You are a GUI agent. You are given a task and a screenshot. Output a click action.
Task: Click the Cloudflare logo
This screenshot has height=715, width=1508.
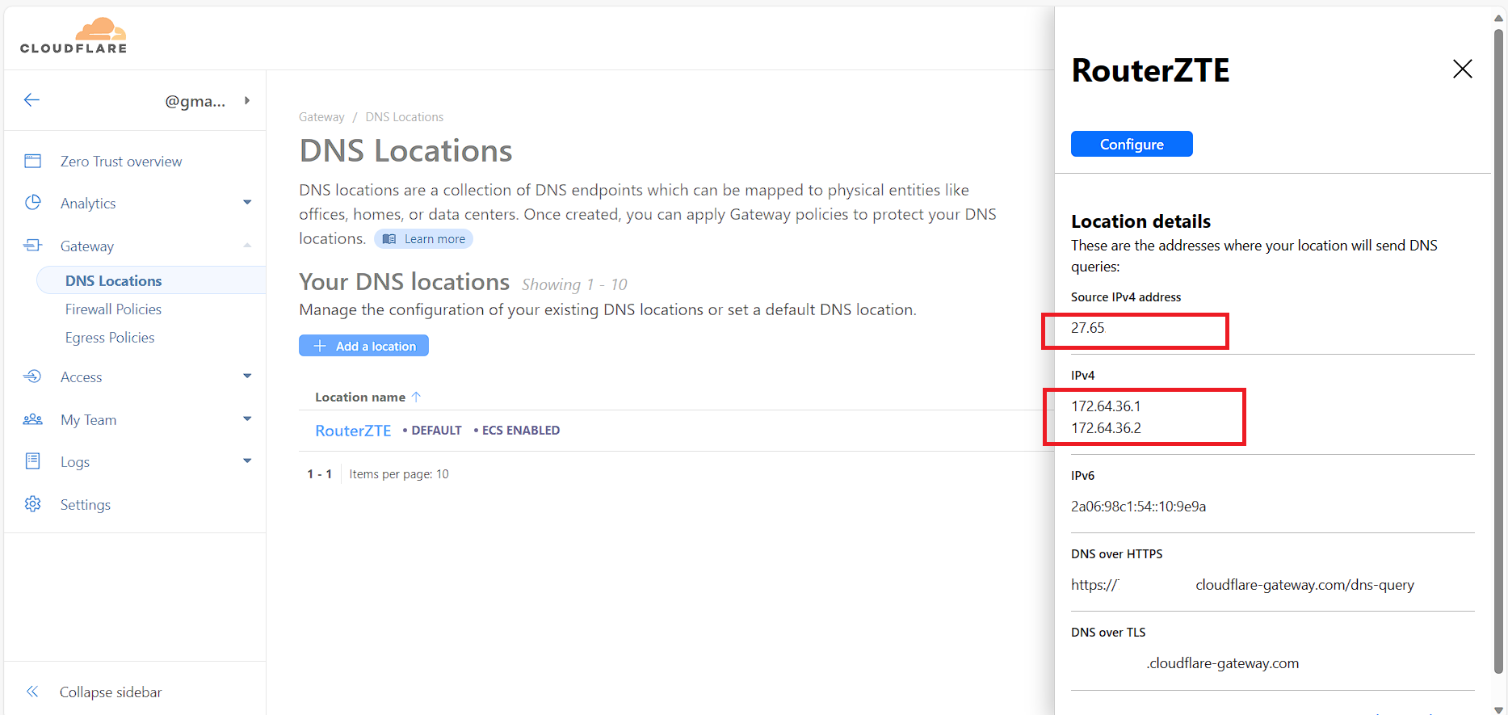74,36
